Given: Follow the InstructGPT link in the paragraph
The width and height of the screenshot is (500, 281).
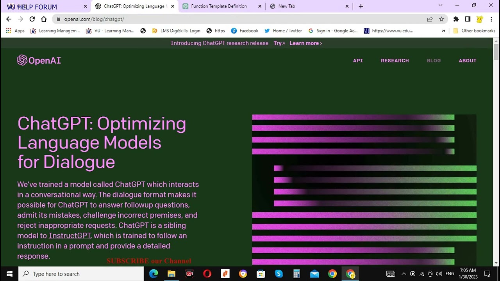Looking at the screenshot, I should [70, 236].
